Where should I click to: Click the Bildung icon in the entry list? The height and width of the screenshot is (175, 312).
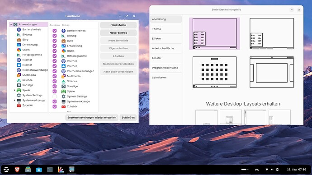point(63,36)
